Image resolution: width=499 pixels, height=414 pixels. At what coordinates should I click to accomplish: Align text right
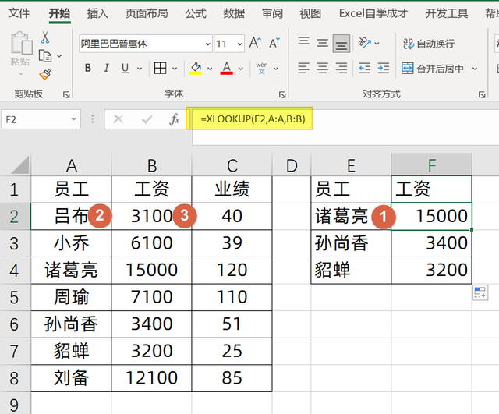pyautogui.click(x=342, y=68)
